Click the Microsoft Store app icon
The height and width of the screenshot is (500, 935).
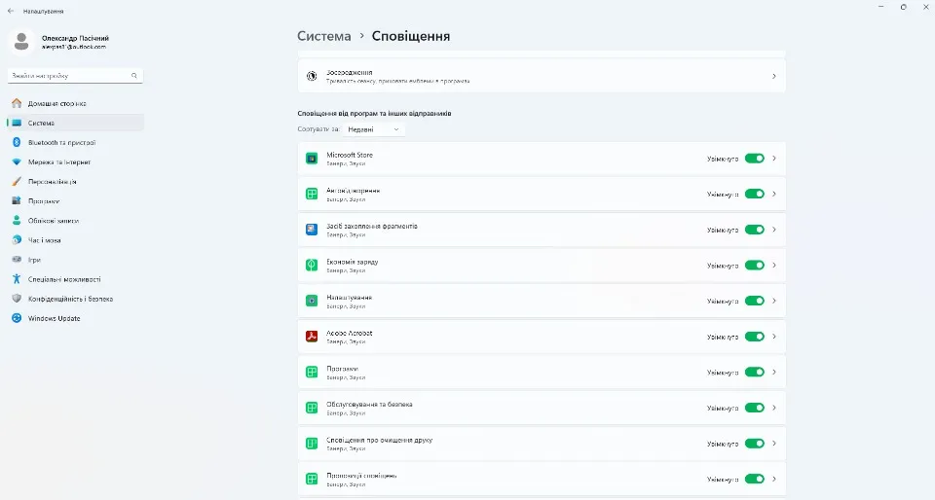coord(312,159)
